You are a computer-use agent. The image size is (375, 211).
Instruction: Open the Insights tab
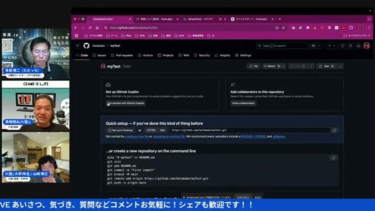point(223,55)
